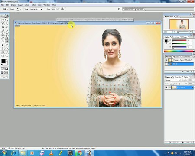Image resolution: width=195 pixels, height=156 pixels.
Task: Select the Lasso tool
Action: pos(3,23)
